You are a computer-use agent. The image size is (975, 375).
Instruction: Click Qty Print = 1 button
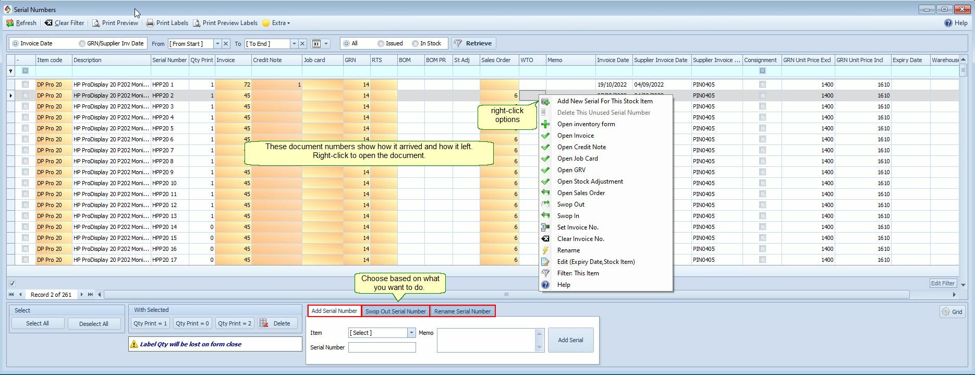pos(150,323)
